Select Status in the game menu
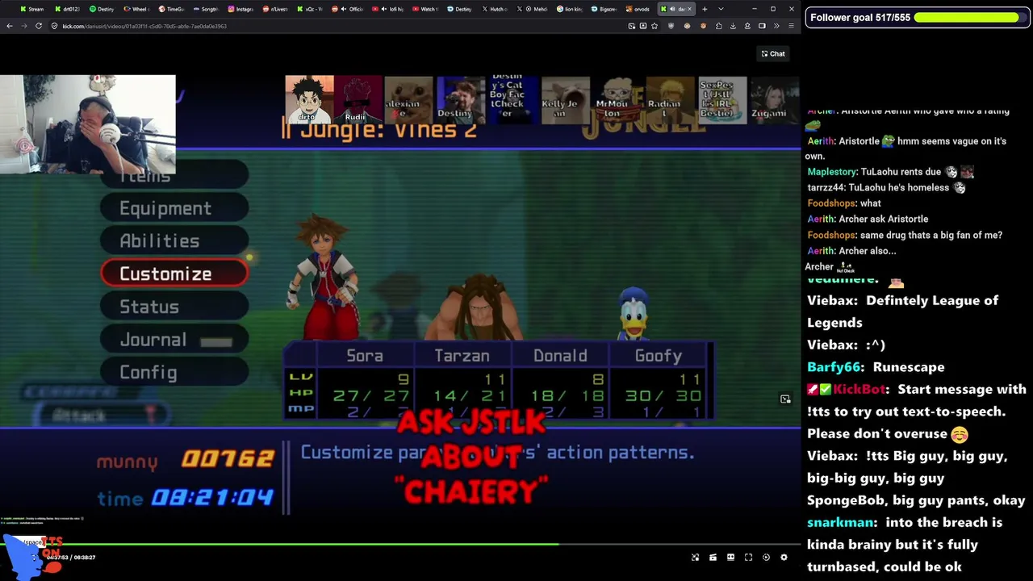 point(174,307)
